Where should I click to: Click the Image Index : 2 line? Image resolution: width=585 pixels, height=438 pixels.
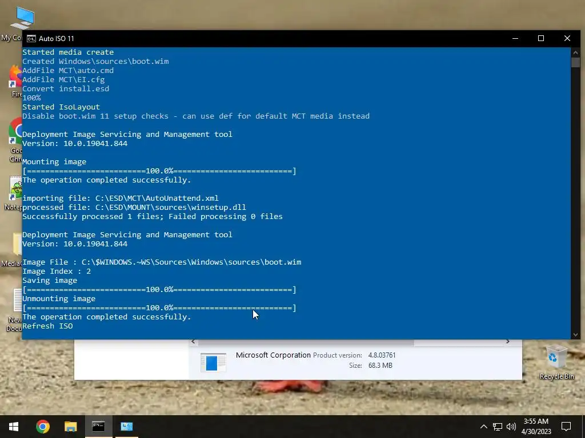pos(57,271)
